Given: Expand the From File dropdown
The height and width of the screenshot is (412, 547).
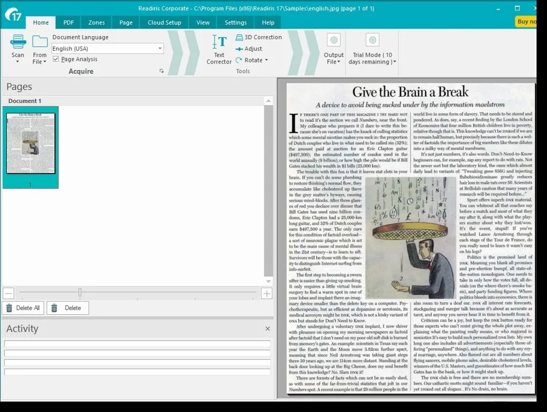Looking at the screenshot, I should [45, 62].
